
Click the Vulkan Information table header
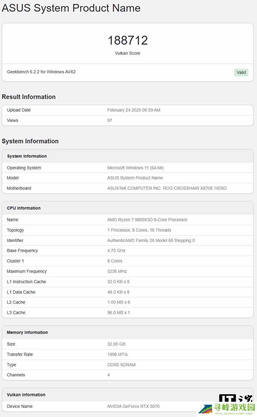coord(26,395)
